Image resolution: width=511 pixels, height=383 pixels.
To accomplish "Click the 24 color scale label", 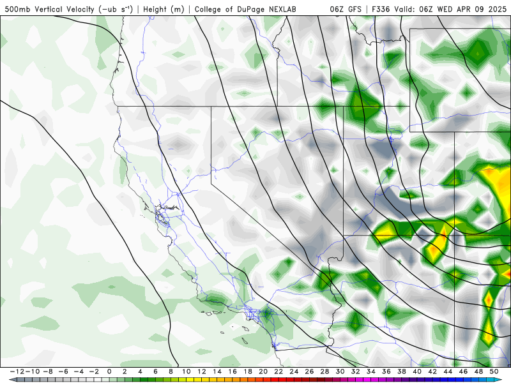I will pos(294,372).
